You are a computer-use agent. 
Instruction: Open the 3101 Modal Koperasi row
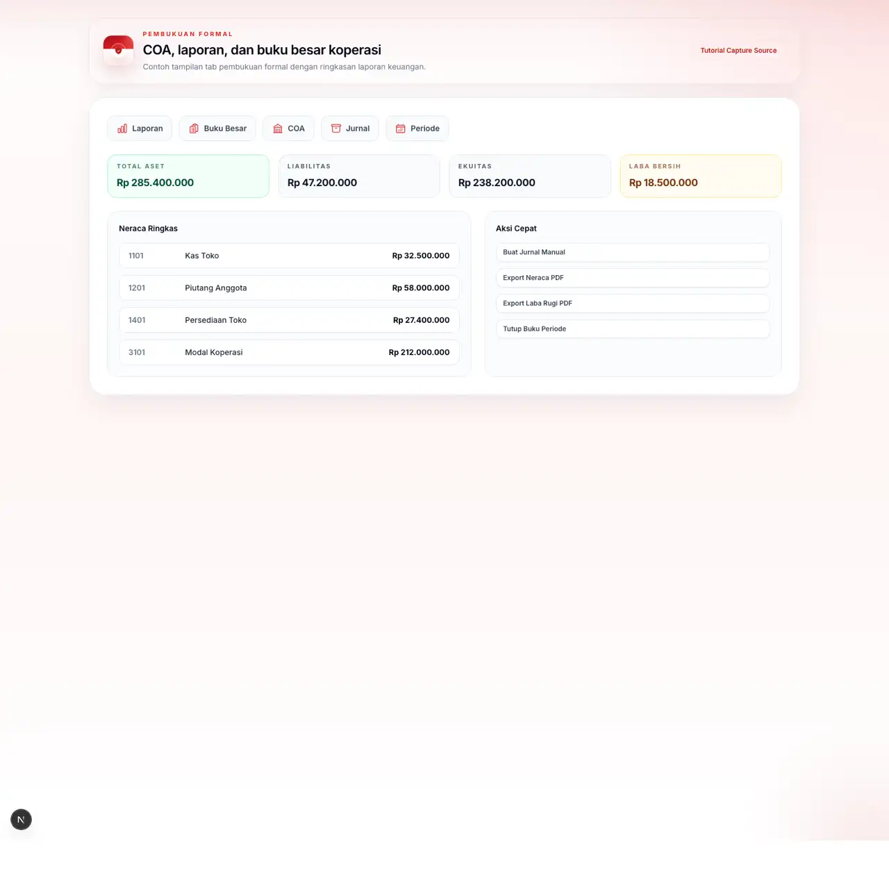[x=289, y=352]
